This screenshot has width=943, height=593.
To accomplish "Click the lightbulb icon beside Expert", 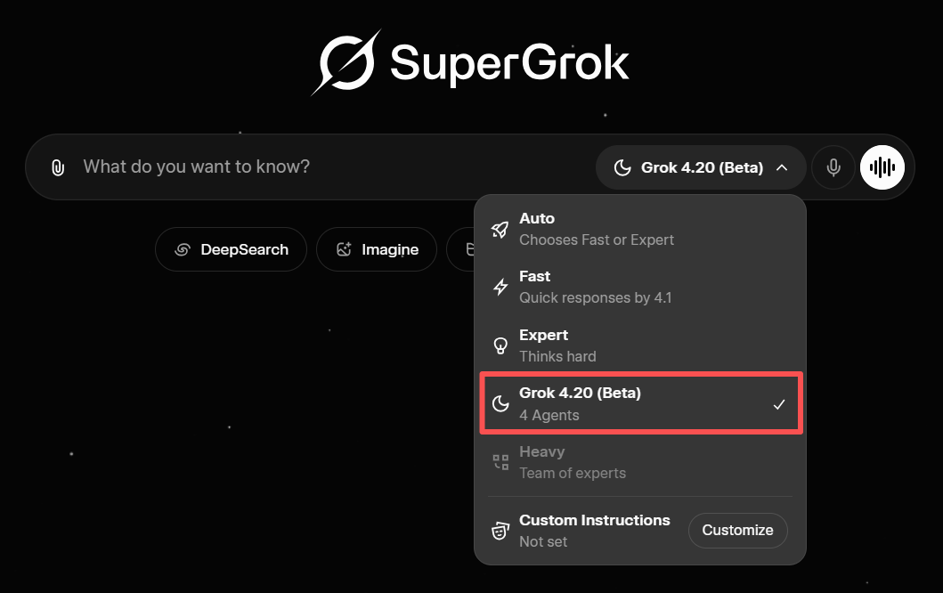I will click(x=500, y=345).
